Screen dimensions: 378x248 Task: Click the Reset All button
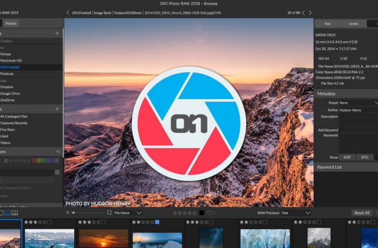pyautogui.click(x=361, y=213)
